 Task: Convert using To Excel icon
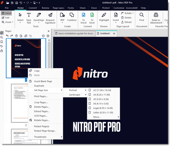[92, 15]
